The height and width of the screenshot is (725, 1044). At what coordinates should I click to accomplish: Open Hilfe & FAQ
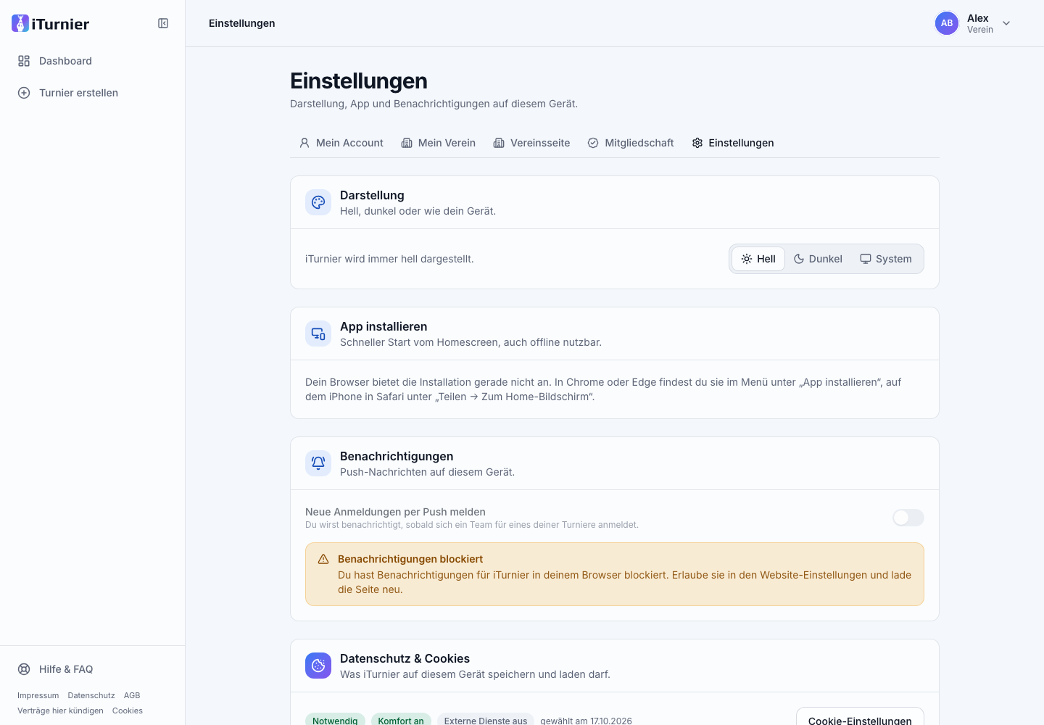pos(93,669)
